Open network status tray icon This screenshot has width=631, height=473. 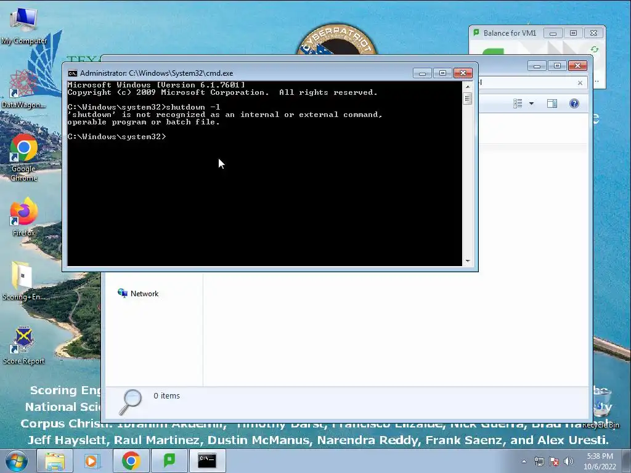(x=539, y=461)
